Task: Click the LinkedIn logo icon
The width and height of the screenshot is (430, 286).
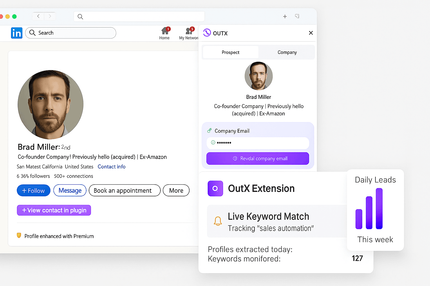Action: click(x=17, y=33)
